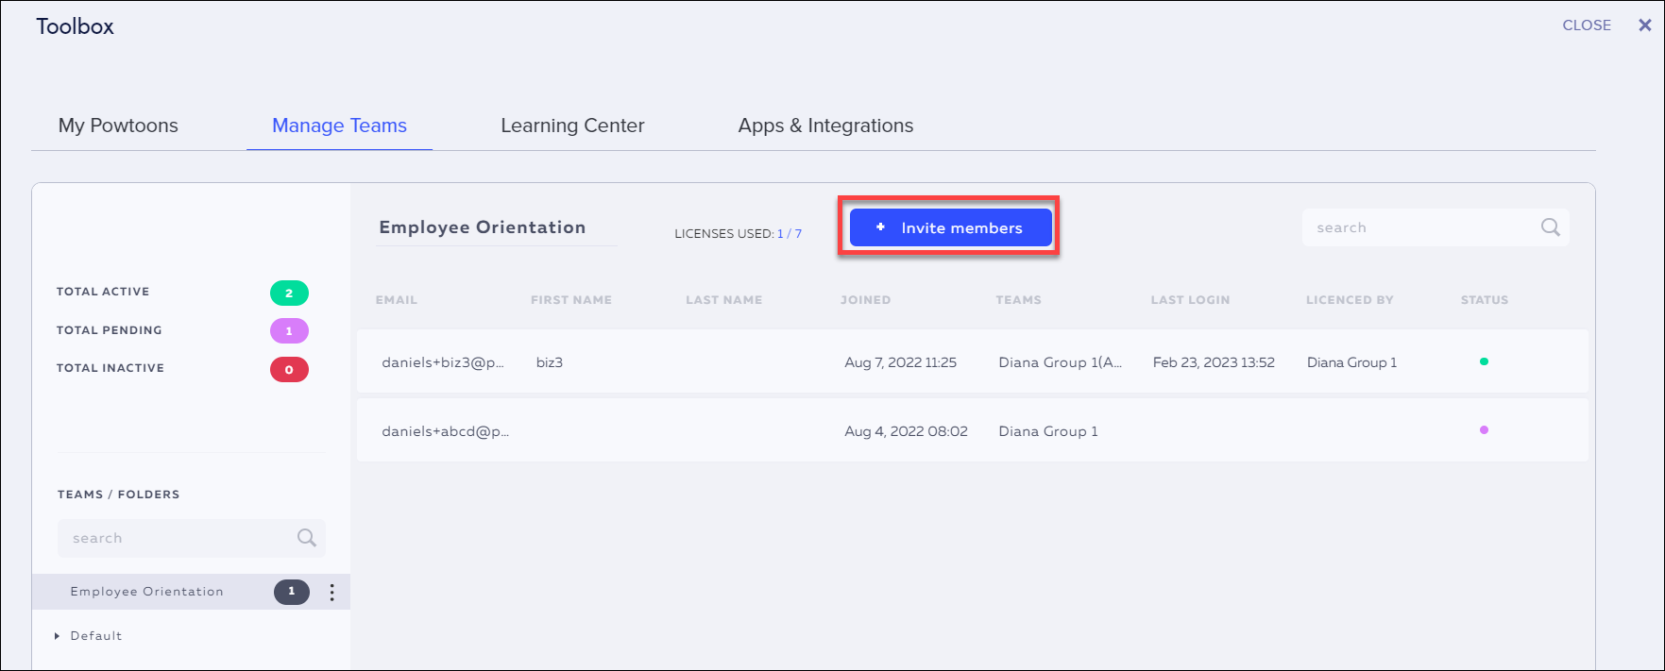The image size is (1665, 671).
Task: Click the JOINED column header
Action: pyautogui.click(x=866, y=300)
